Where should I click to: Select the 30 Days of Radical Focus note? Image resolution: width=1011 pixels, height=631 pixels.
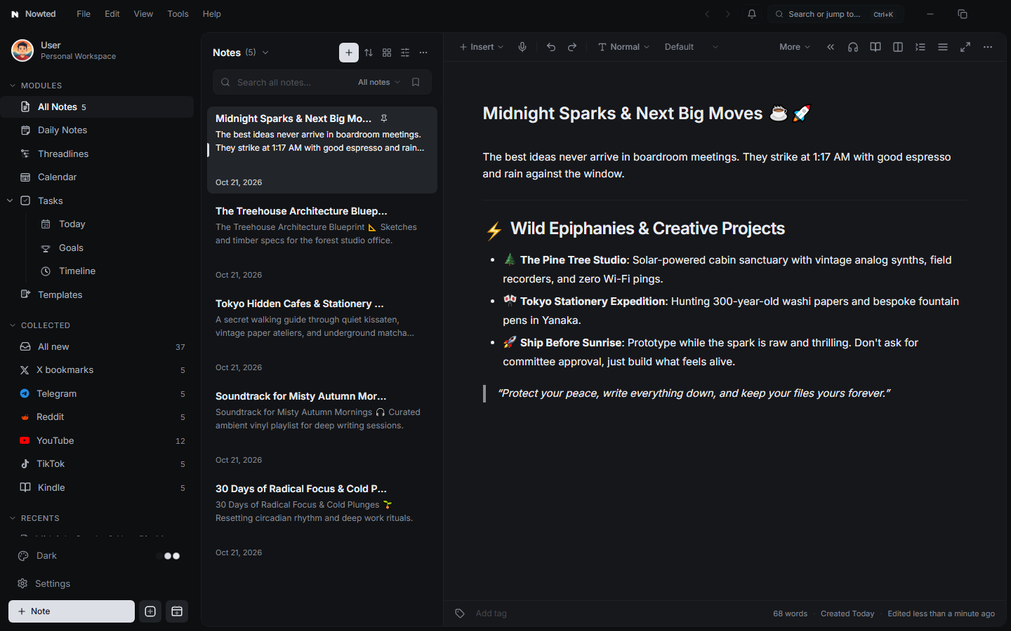[x=322, y=520]
